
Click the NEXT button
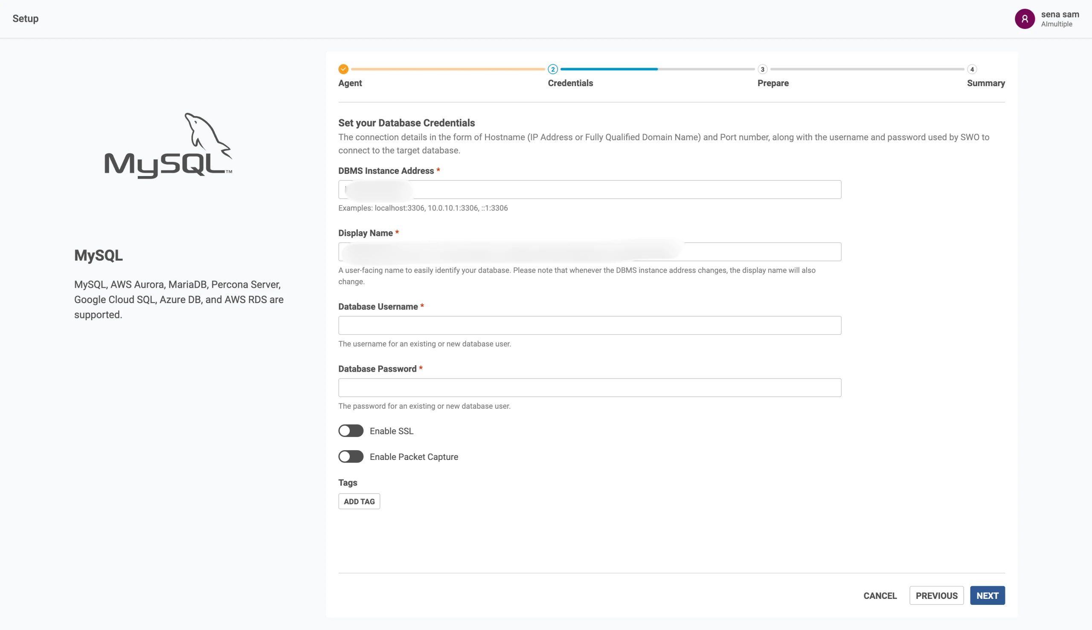pyautogui.click(x=987, y=595)
